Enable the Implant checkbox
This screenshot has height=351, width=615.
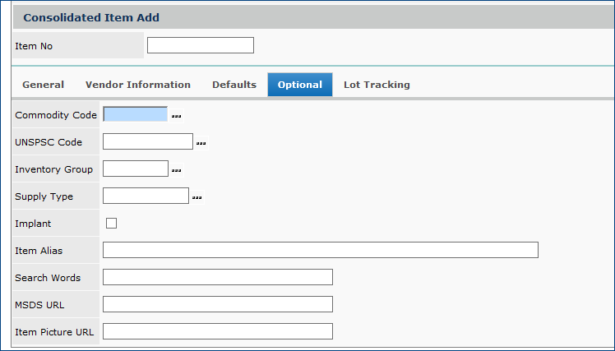112,223
